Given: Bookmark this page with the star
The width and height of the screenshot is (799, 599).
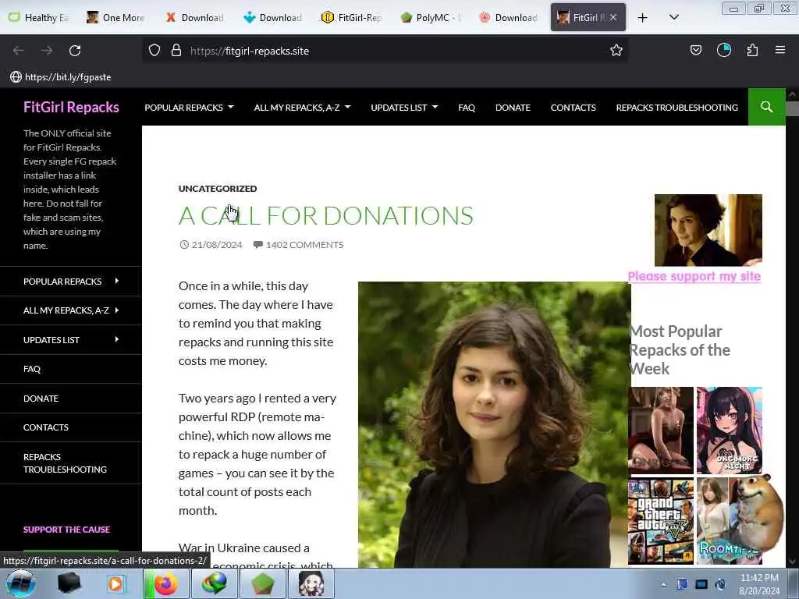Looking at the screenshot, I should tap(616, 51).
